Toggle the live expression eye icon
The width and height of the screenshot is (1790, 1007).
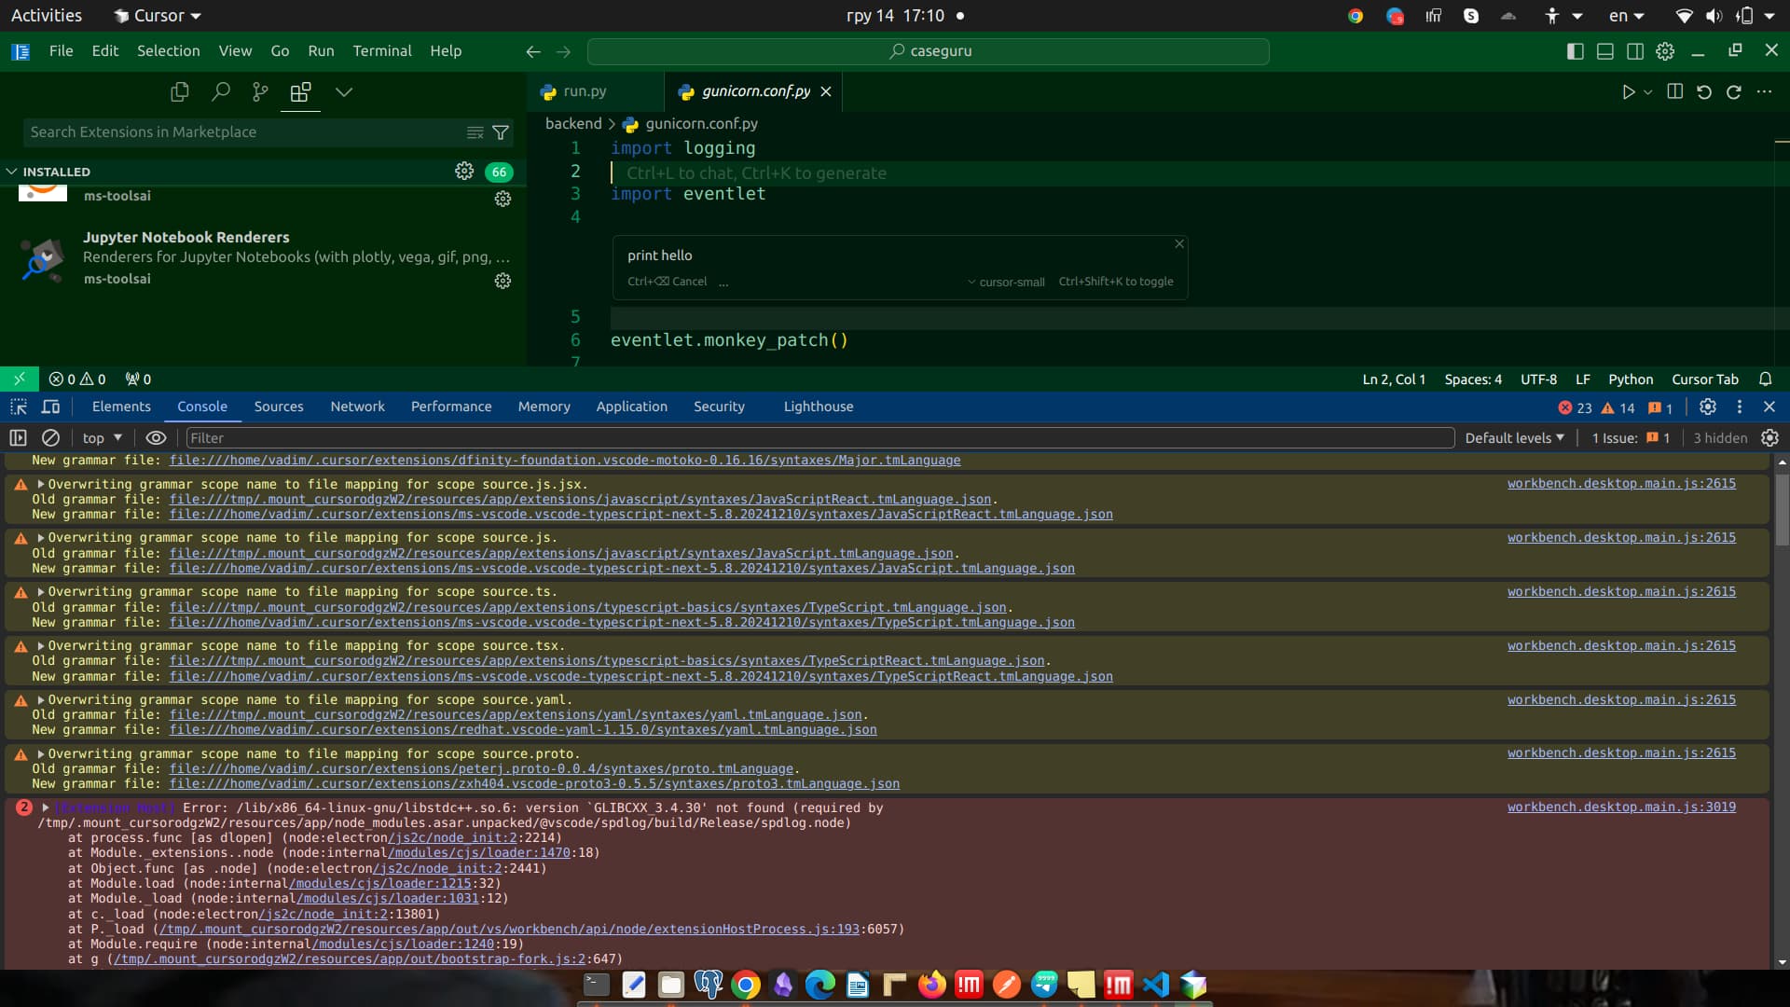pyautogui.click(x=156, y=437)
